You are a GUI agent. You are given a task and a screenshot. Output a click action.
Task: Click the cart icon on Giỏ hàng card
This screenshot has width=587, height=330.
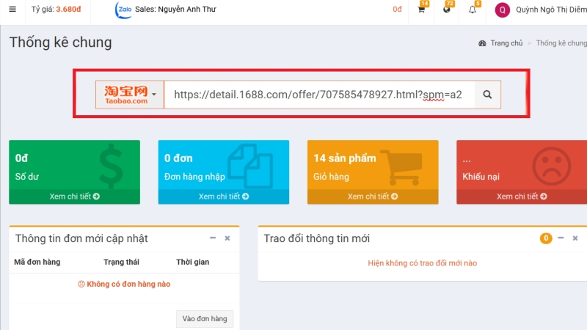coord(402,167)
